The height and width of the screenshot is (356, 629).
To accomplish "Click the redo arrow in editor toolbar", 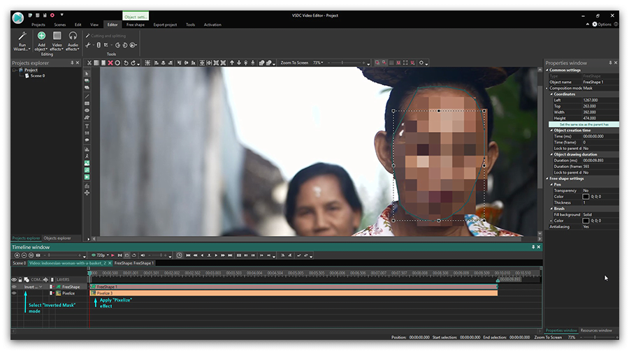I will [133, 63].
